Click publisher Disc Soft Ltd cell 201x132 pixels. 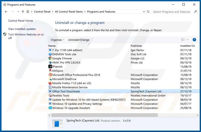click(x=138, y=54)
